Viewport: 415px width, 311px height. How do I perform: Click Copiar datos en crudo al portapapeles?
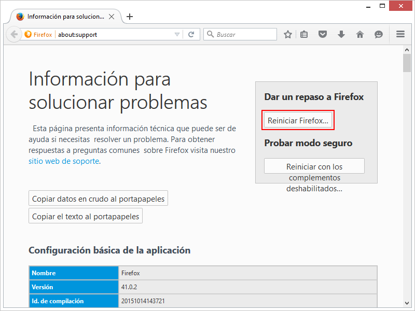click(x=98, y=198)
